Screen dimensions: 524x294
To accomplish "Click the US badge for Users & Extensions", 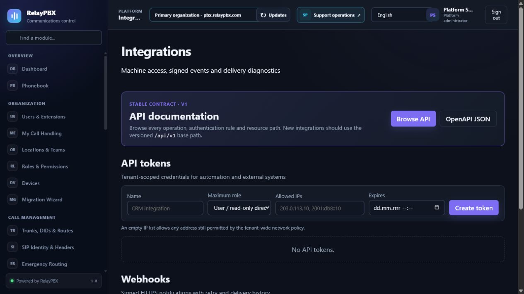I will click(12, 116).
